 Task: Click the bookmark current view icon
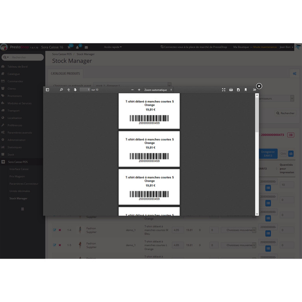click(246, 90)
